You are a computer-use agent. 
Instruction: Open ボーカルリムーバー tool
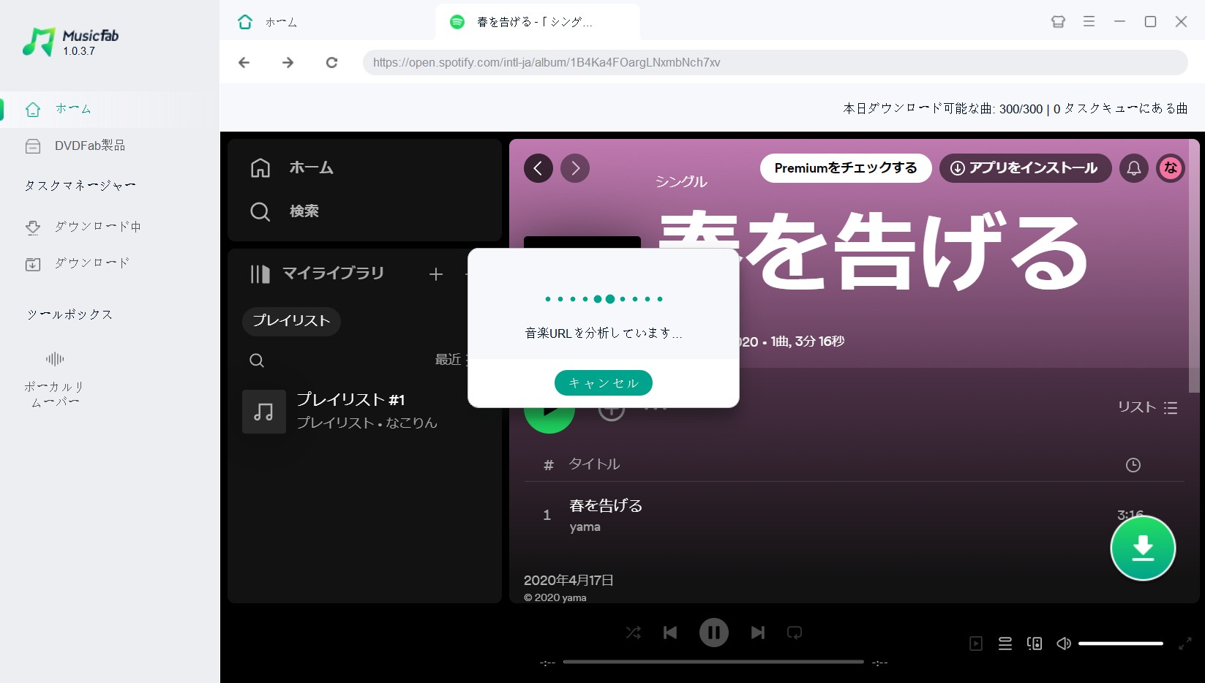[55, 380]
